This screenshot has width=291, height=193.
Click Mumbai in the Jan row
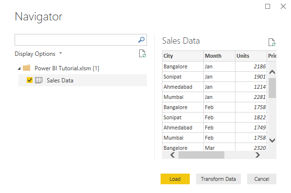pyautogui.click(x=183, y=97)
